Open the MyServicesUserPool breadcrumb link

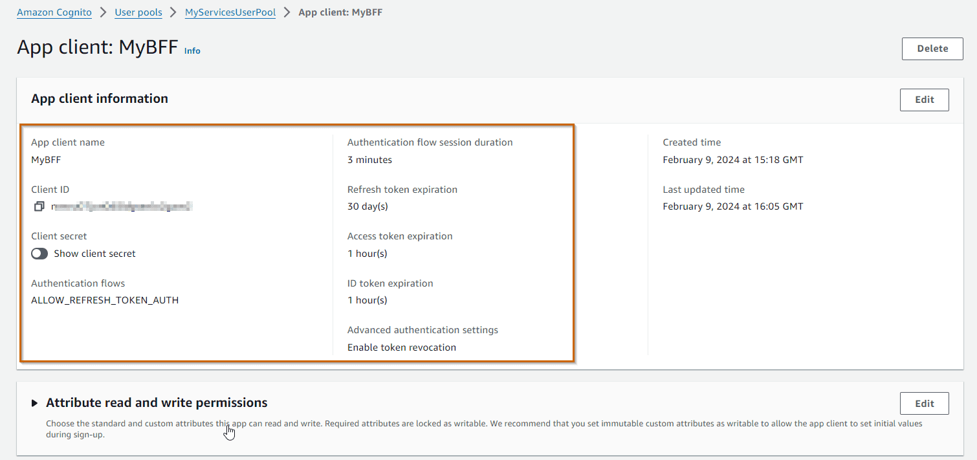click(x=230, y=12)
